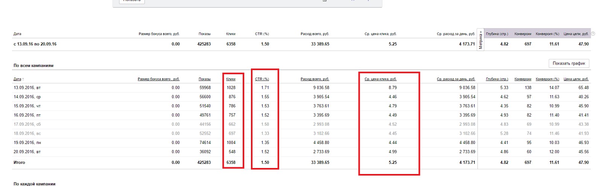Click clicks value 1004
The width and height of the screenshot is (602, 186).
[231, 142]
